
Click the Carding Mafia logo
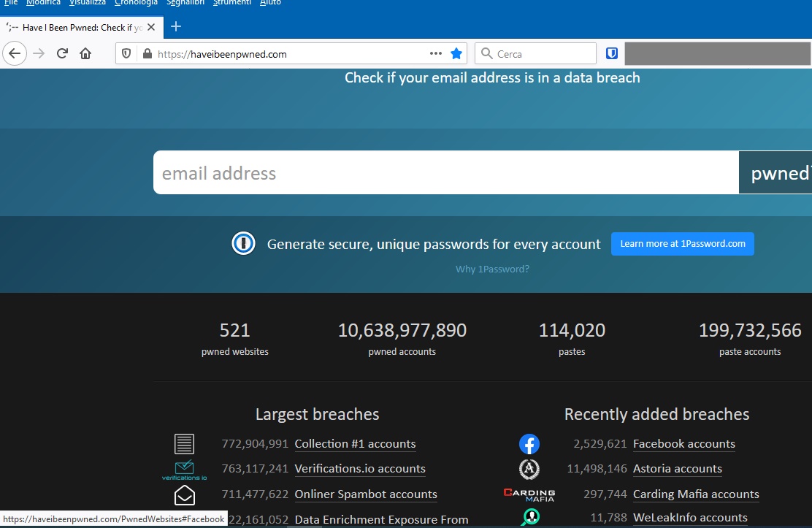click(x=529, y=495)
